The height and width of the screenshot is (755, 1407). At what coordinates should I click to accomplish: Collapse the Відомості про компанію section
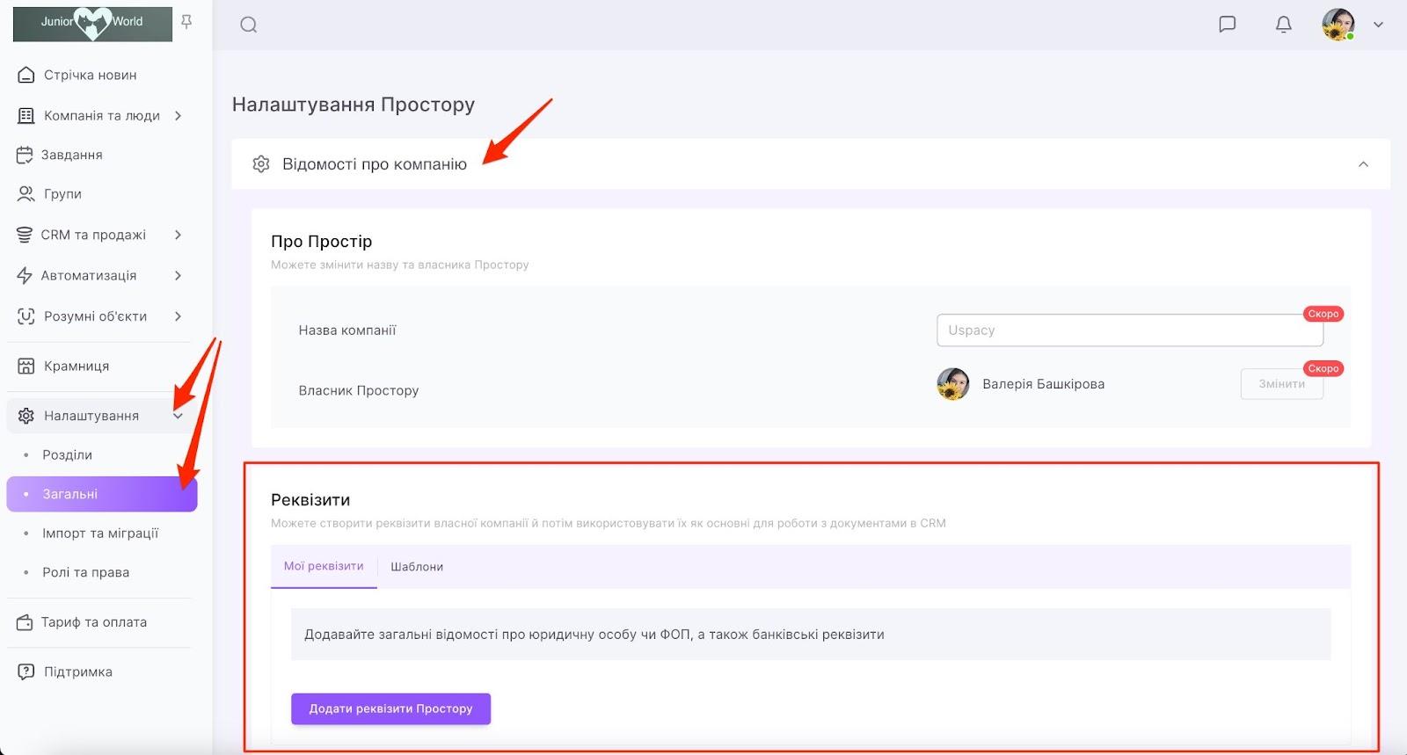(1363, 164)
